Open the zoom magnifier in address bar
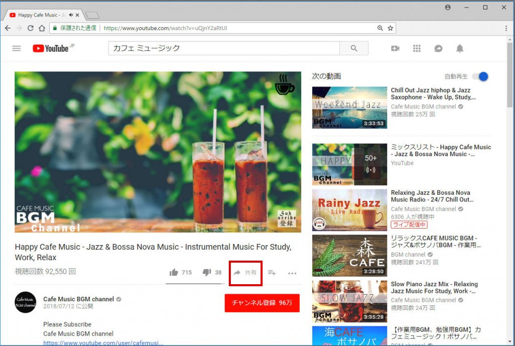This screenshot has height=346, width=515. (x=380, y=28)
